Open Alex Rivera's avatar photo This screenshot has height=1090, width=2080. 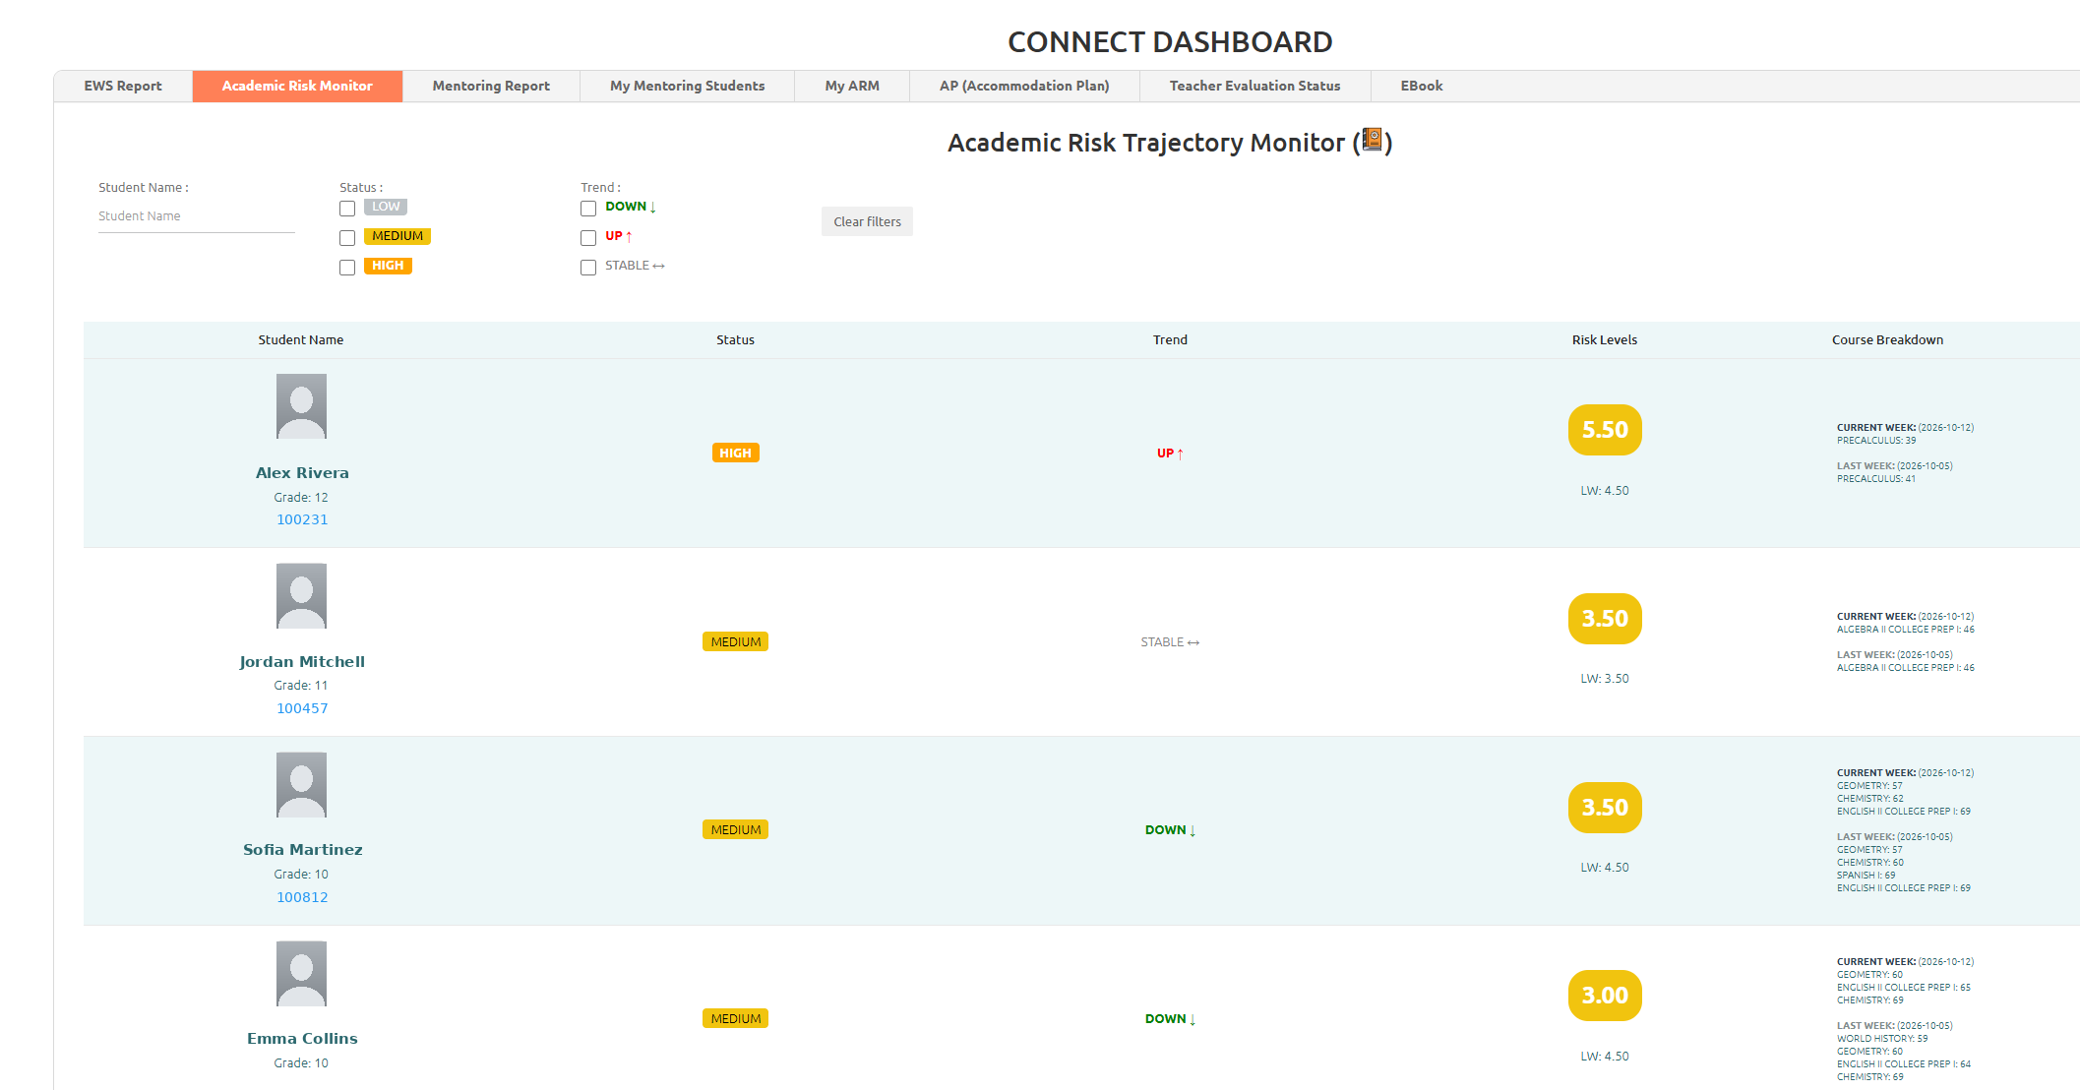click(x=301, y=406)
